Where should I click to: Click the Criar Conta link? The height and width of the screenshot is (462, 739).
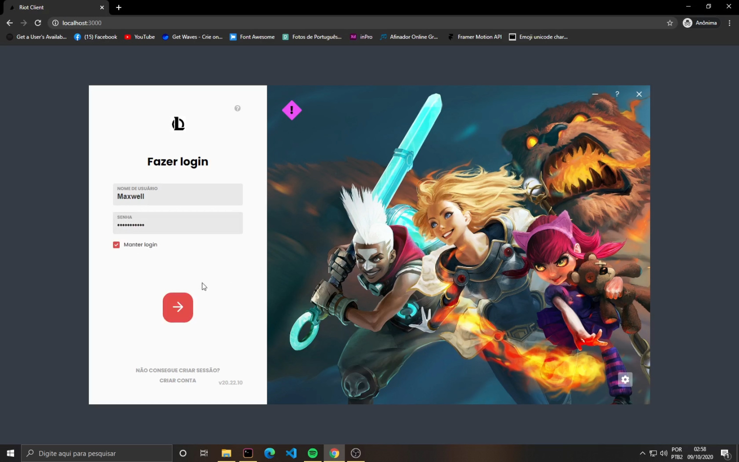point(177,381)
